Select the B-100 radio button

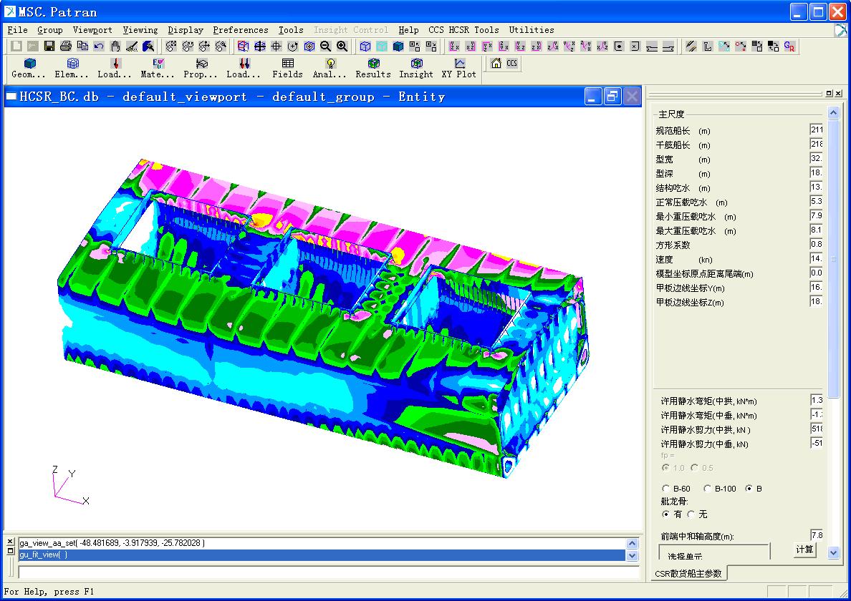708,489
